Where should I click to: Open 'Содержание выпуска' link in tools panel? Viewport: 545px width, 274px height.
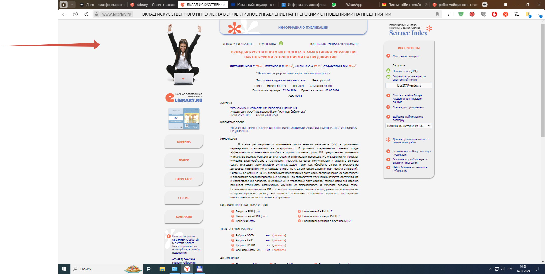406,56
